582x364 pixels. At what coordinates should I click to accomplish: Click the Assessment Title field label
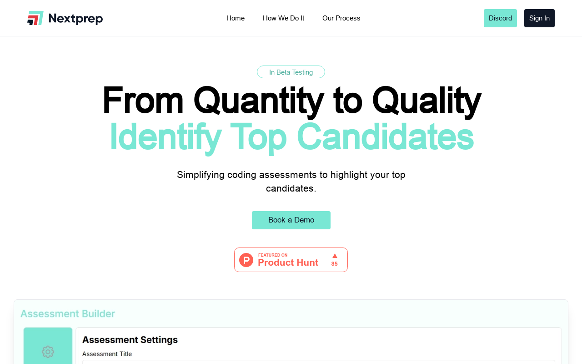coord(107,354)
